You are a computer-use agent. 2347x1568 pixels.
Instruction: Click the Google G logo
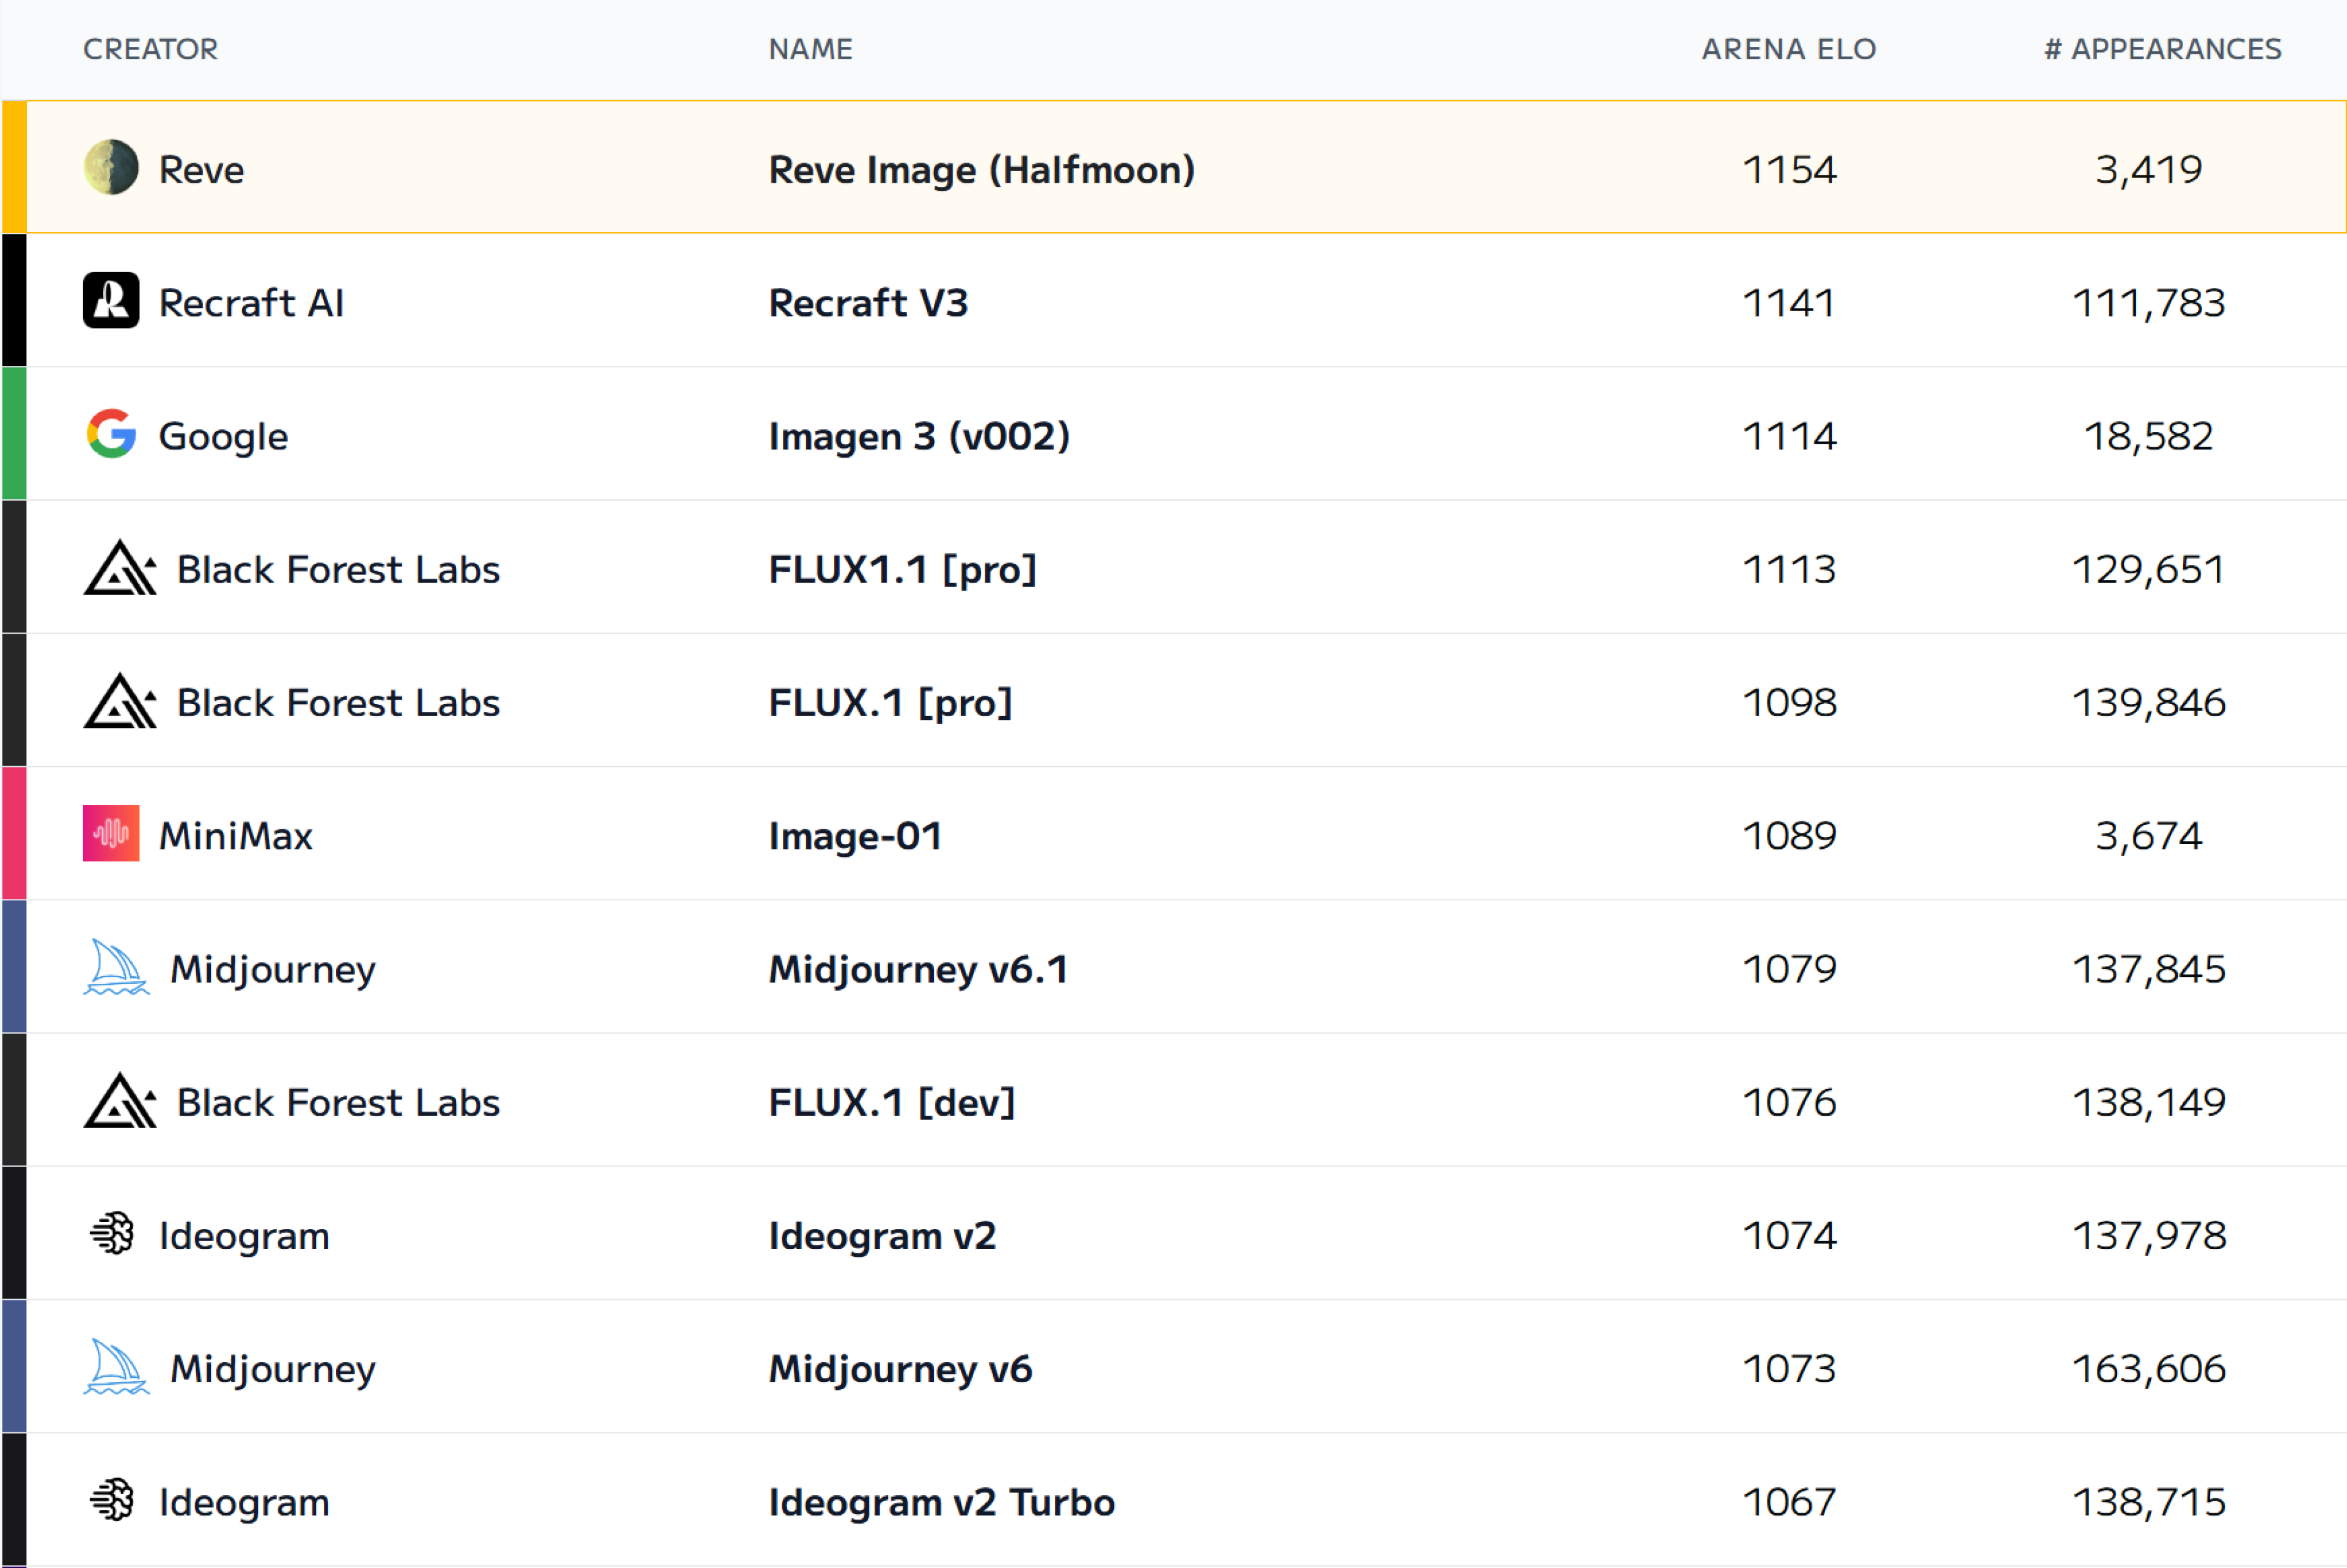[111, 434]
